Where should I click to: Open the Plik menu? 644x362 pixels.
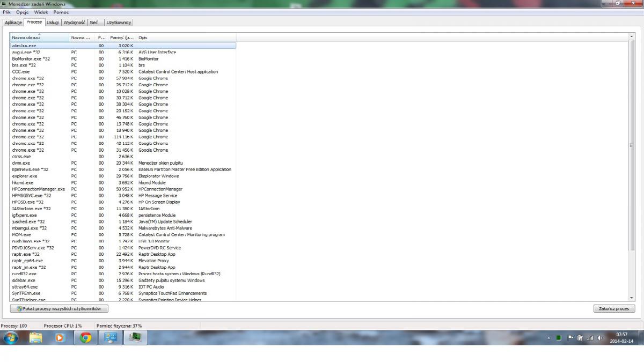point(6,12)
